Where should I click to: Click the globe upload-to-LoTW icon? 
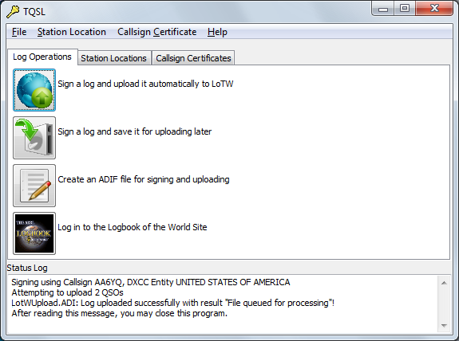34,90
